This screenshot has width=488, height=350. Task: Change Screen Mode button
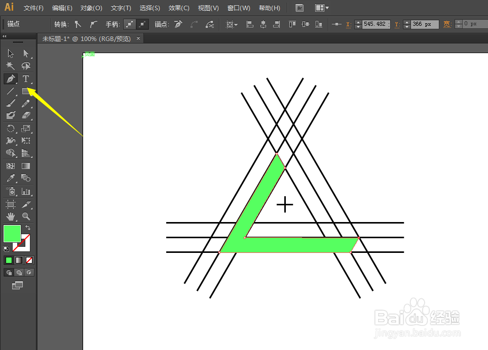pyautogui.click(x=17, y=285)
